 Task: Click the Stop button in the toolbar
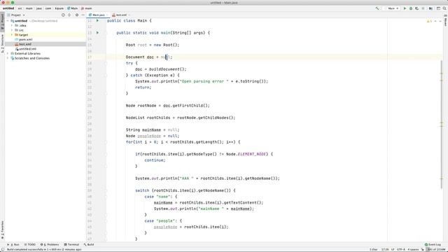coord(423,8)
